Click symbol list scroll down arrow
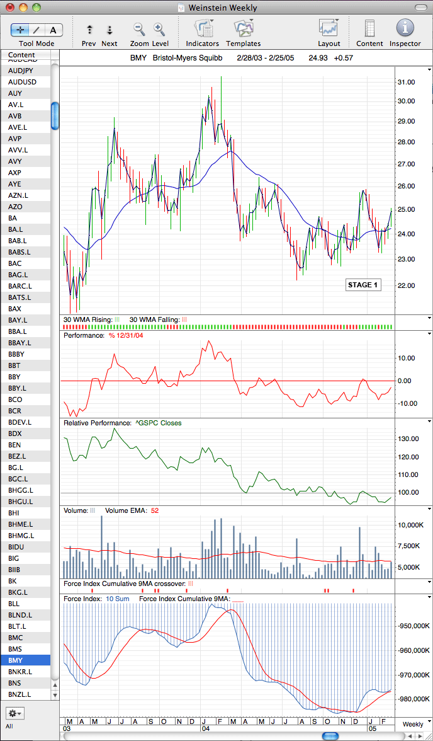This screenshot has height=741, width=433. (x=55, y=694)
